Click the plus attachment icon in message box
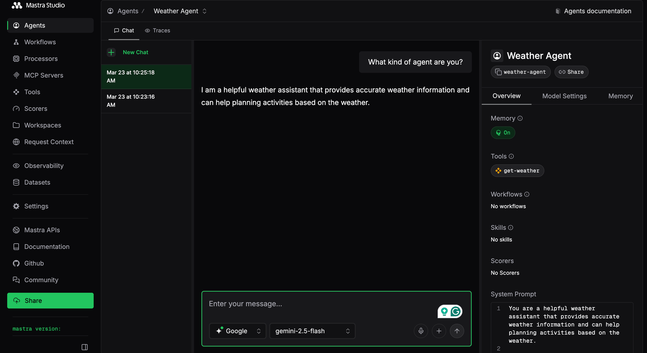Screen dimensions: 647x353 point(439,331)
